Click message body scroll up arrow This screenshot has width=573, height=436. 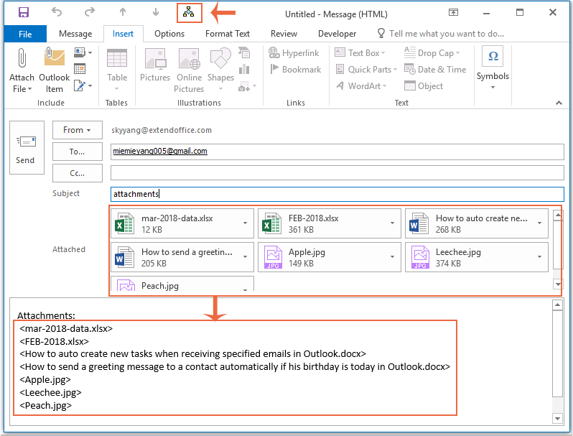[558, 305]
